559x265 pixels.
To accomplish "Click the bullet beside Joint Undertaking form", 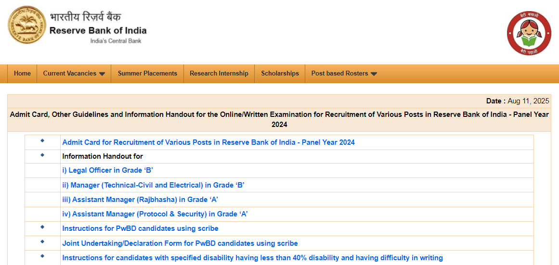I will [42, 241].
